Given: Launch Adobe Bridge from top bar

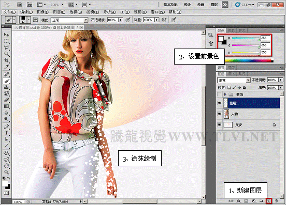Looking at the screenshot, I should [x=19, y=5].
